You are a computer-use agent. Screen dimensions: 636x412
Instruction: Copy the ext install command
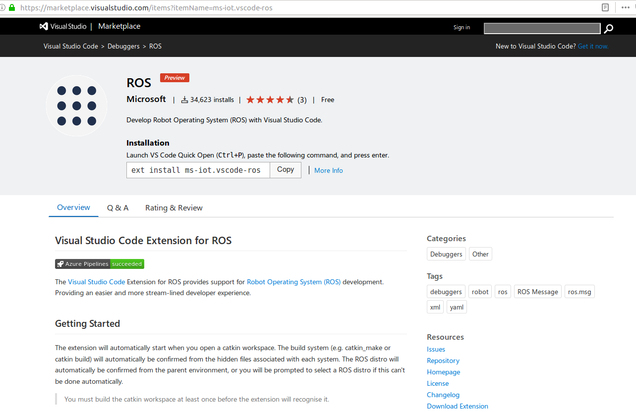point(285,169)
